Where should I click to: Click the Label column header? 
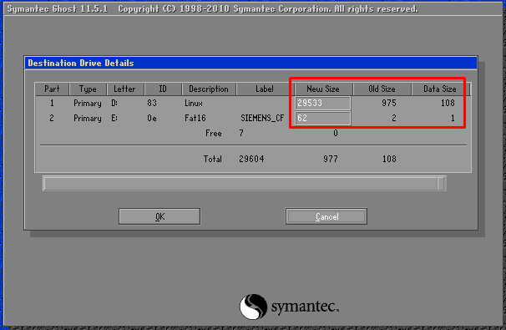pyautogui.click(x=265, y=89)
